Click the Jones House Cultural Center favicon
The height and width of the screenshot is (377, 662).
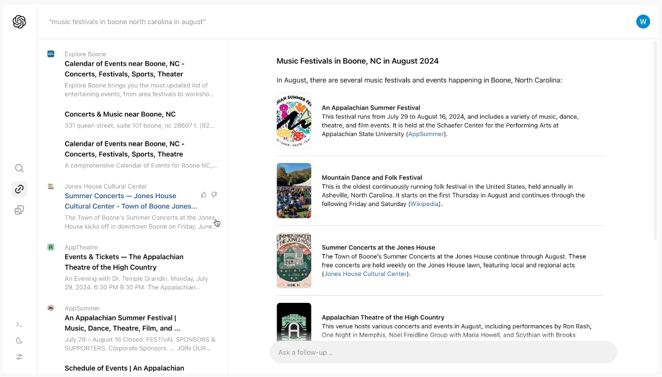click(51, 186)
